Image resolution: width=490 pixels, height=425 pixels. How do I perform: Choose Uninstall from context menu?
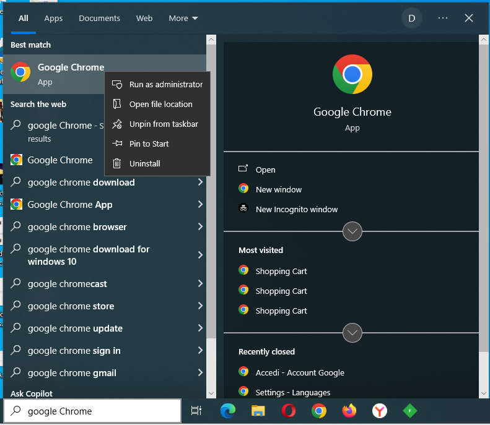tap(157, 163)
